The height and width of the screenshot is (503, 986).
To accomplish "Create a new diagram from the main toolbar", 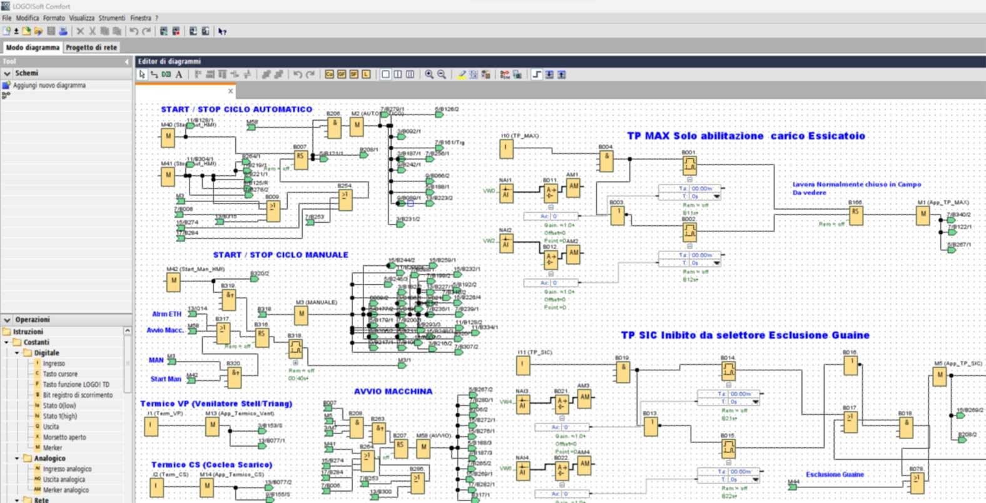I will coord(6,31).
